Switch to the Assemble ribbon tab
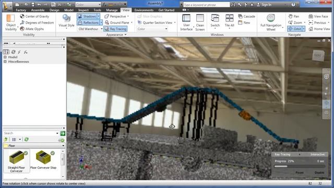The width and height of the screenshot is (334, 188). coord(38,10)
